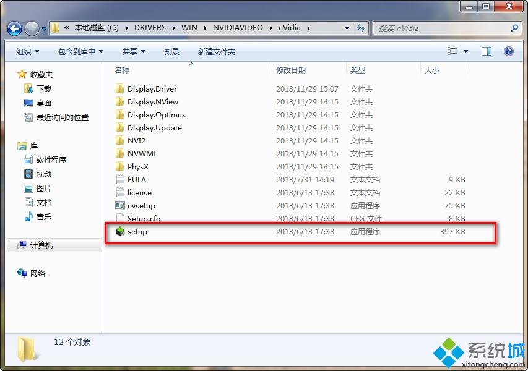Go back with the Back arrow button
This screenshot has width=528, height=371.
[x=14, y=28]
